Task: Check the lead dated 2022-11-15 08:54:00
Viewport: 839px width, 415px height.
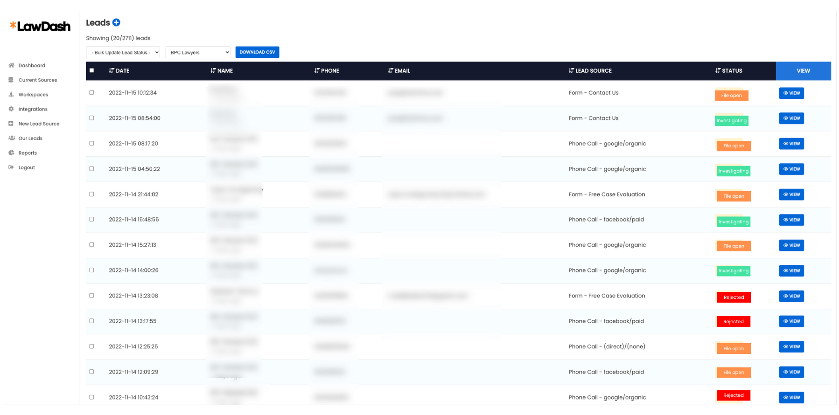Action: coord(92,118)
